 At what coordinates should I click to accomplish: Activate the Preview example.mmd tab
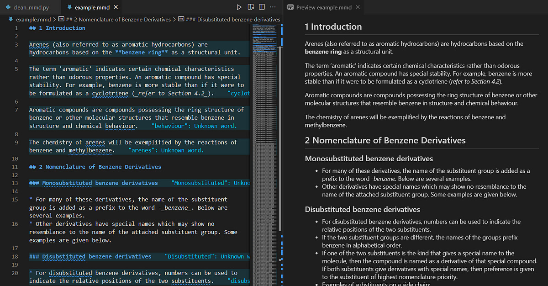[x=324, y=7]
